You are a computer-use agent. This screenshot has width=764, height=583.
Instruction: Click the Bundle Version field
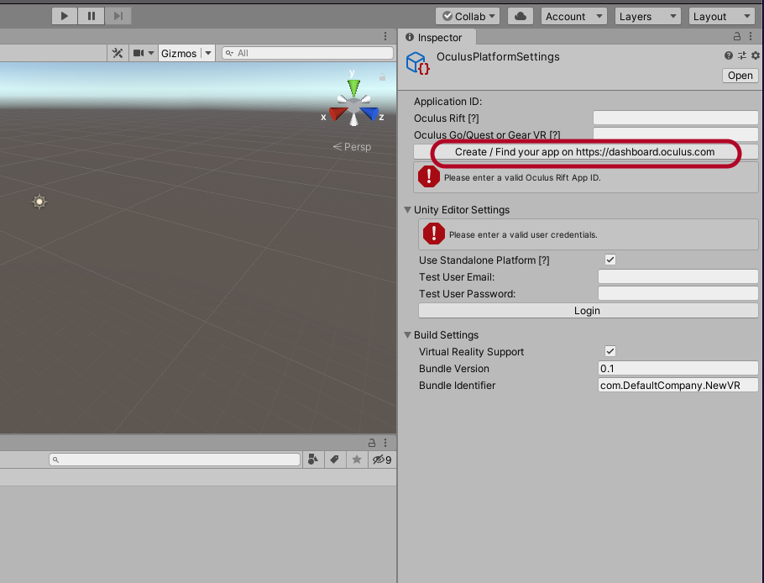678,368
